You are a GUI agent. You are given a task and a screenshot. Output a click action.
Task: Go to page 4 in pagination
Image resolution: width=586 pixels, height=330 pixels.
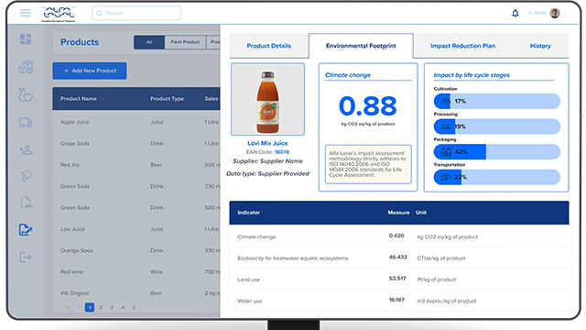123,308
